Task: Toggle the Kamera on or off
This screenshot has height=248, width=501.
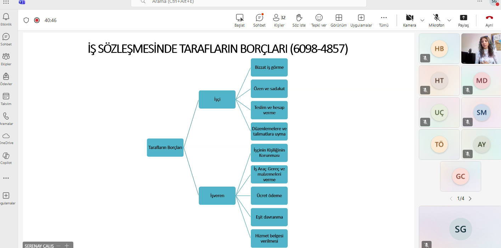Action: (x=410, y=20)
